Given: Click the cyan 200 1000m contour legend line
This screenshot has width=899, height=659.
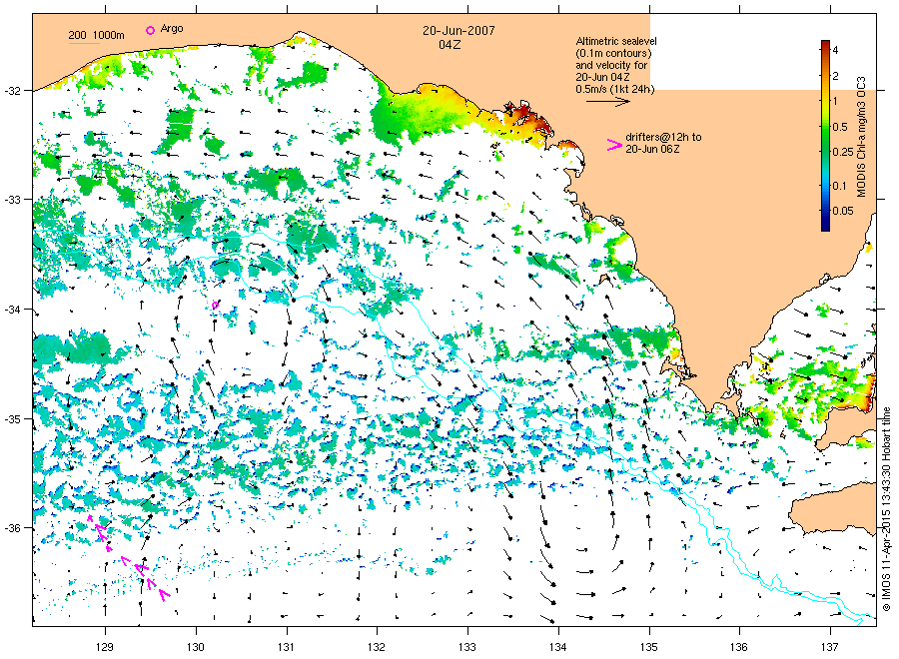Looking at the screenshot, I should (84, 43).
